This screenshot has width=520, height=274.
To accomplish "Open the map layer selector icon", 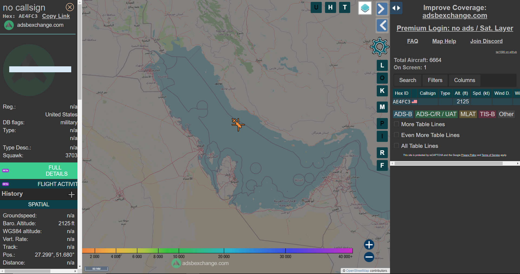I will coord(365,8).
